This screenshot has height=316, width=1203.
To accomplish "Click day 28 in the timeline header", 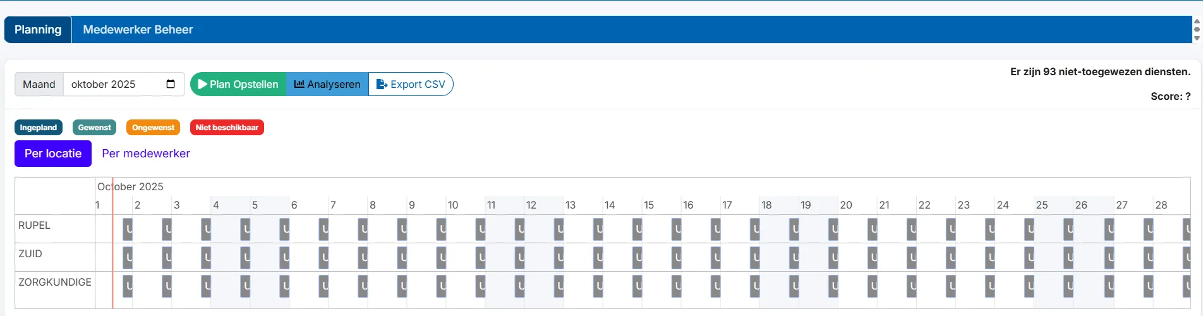I will [x=1161, y=205].
